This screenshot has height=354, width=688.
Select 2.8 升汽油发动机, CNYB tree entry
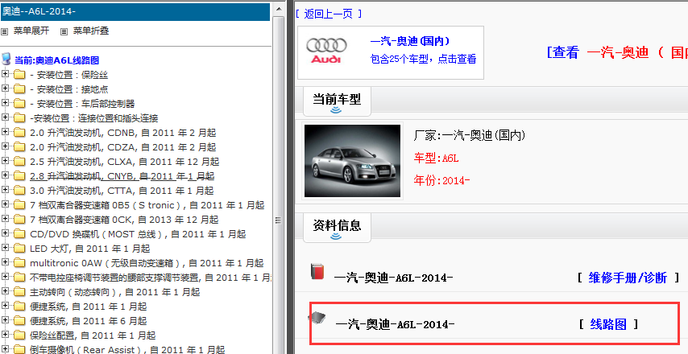pyautogui.click(x=122, y=176)
